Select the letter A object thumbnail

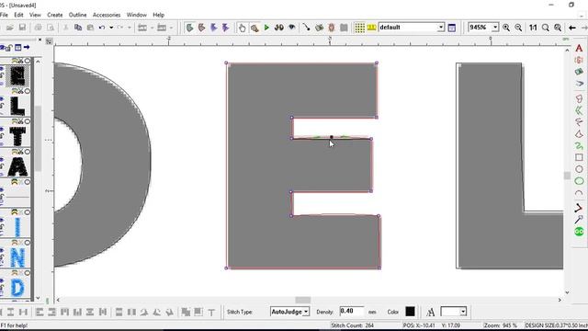coord(17,166)
